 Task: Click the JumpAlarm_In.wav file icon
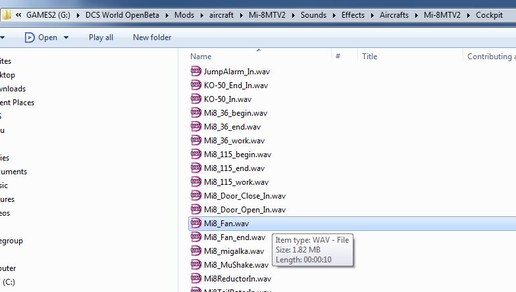tap(196, 71)
